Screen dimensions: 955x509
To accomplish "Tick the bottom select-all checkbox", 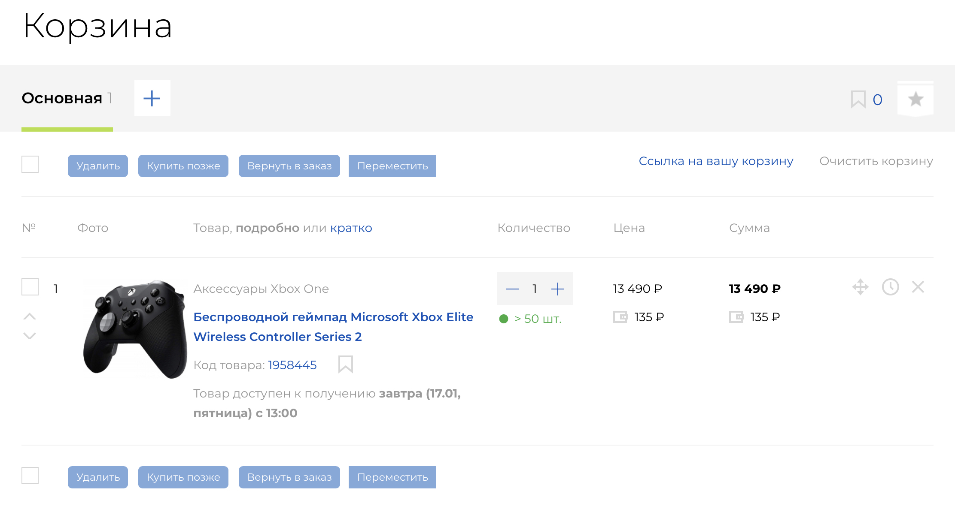I will 30,476.
